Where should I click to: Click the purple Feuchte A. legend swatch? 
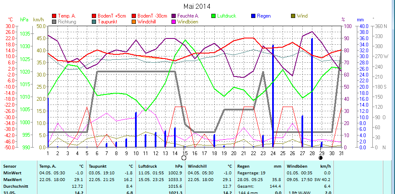point(174,16)
